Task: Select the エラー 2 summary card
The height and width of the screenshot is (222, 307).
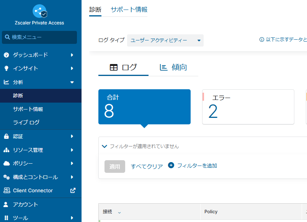Action: 248,107
